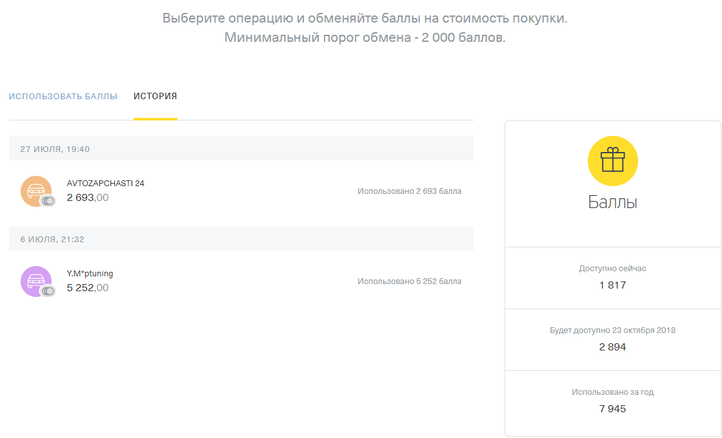Click the minimum exchange threshold text
Viewport: 722px width, 438px height.
pos(365,37)
